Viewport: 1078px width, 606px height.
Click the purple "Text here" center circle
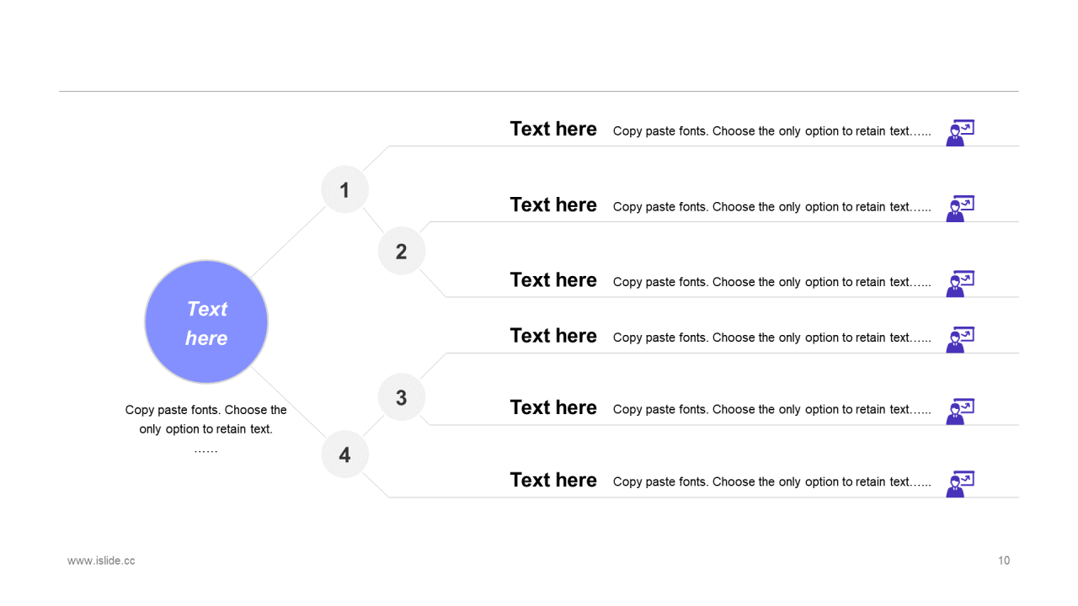206,322
